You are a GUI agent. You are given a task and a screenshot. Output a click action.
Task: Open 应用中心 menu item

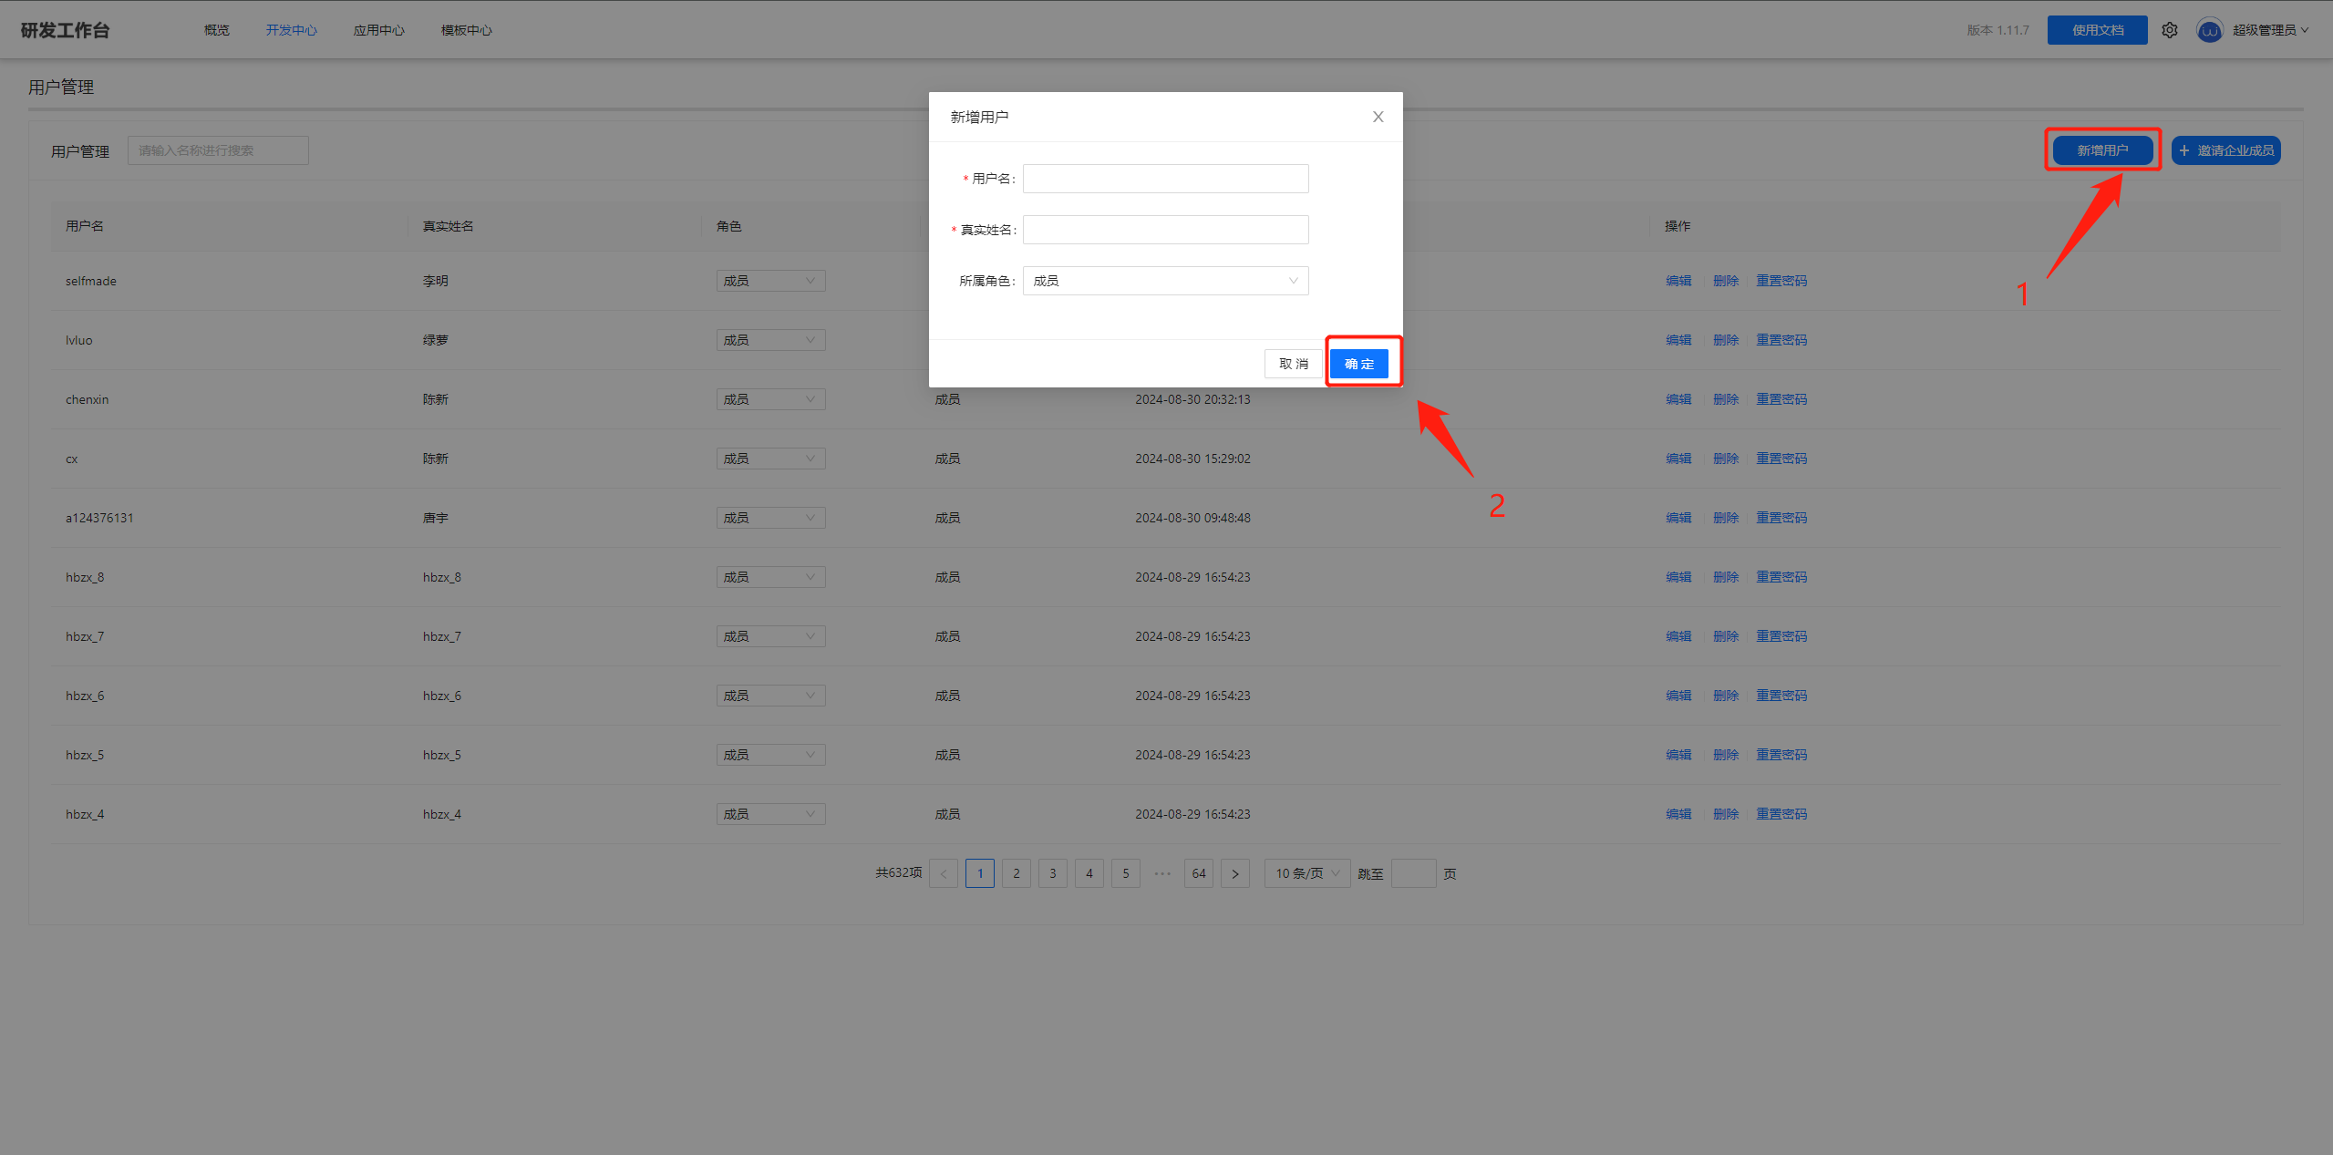point(379,30)
